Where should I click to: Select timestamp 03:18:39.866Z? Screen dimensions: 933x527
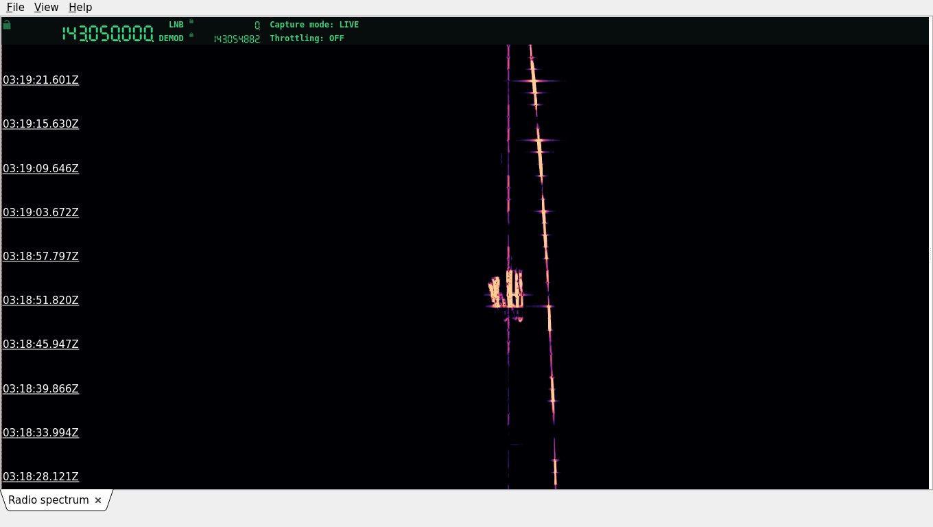coord(41,388)
